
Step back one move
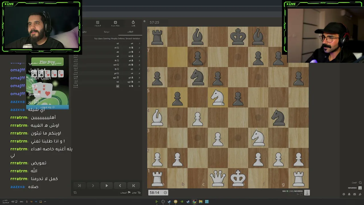[120, 186]
